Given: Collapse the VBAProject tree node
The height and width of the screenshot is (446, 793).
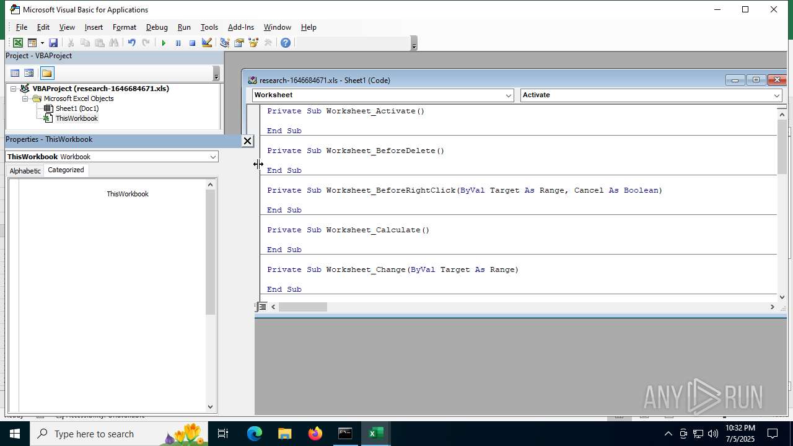Looking at the screenshot, I should pos(13,89).
